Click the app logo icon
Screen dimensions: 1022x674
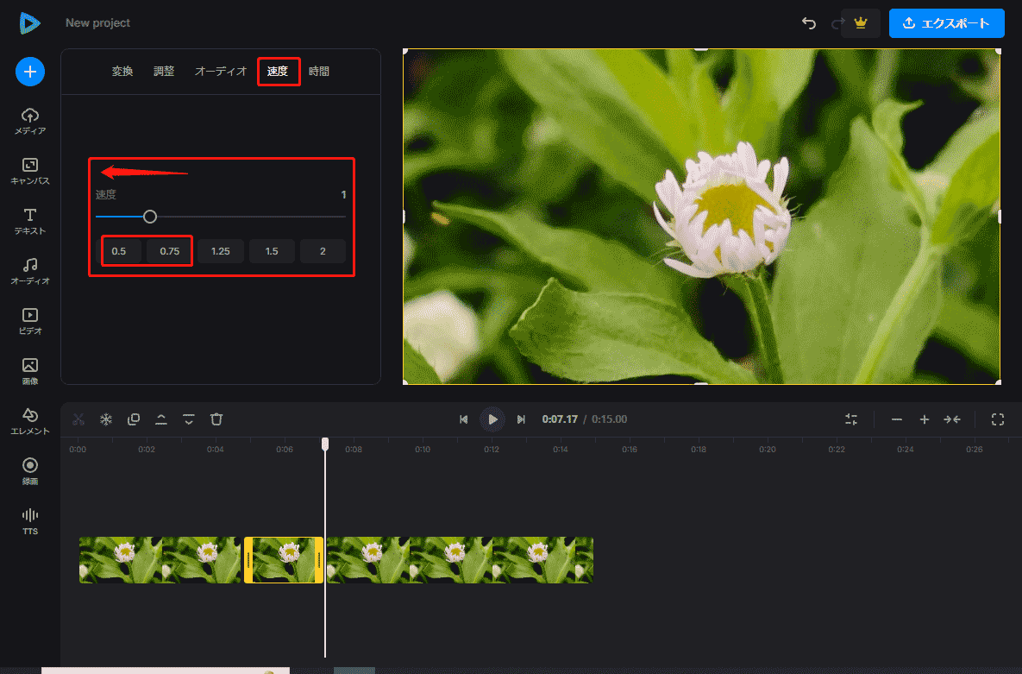tap(29, 23)
